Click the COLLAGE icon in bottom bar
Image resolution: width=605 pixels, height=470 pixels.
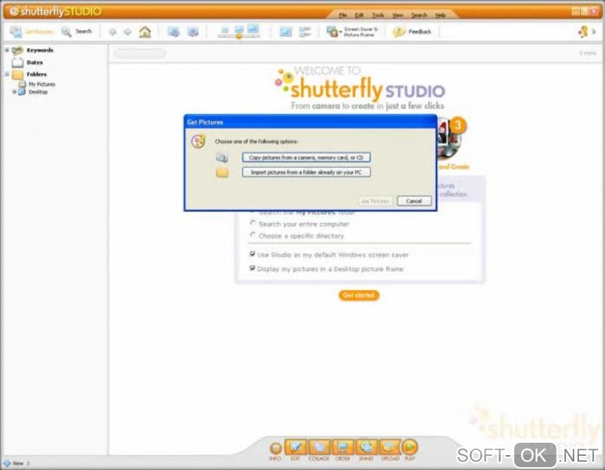coord(319,447)
